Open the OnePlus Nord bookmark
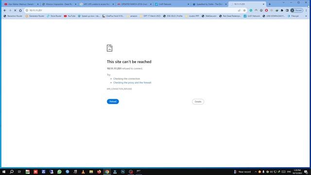The image size is (311, 175). tap(113, 16)
